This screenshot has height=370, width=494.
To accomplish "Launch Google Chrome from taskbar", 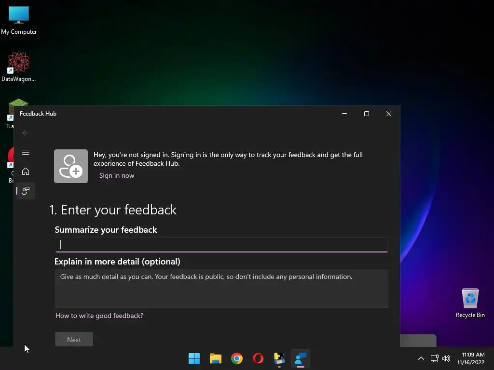I will coord(237,358).
